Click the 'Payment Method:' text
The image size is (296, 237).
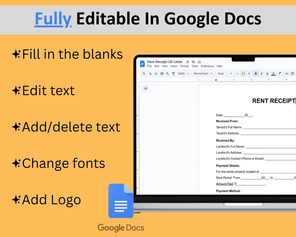(228, 191)
